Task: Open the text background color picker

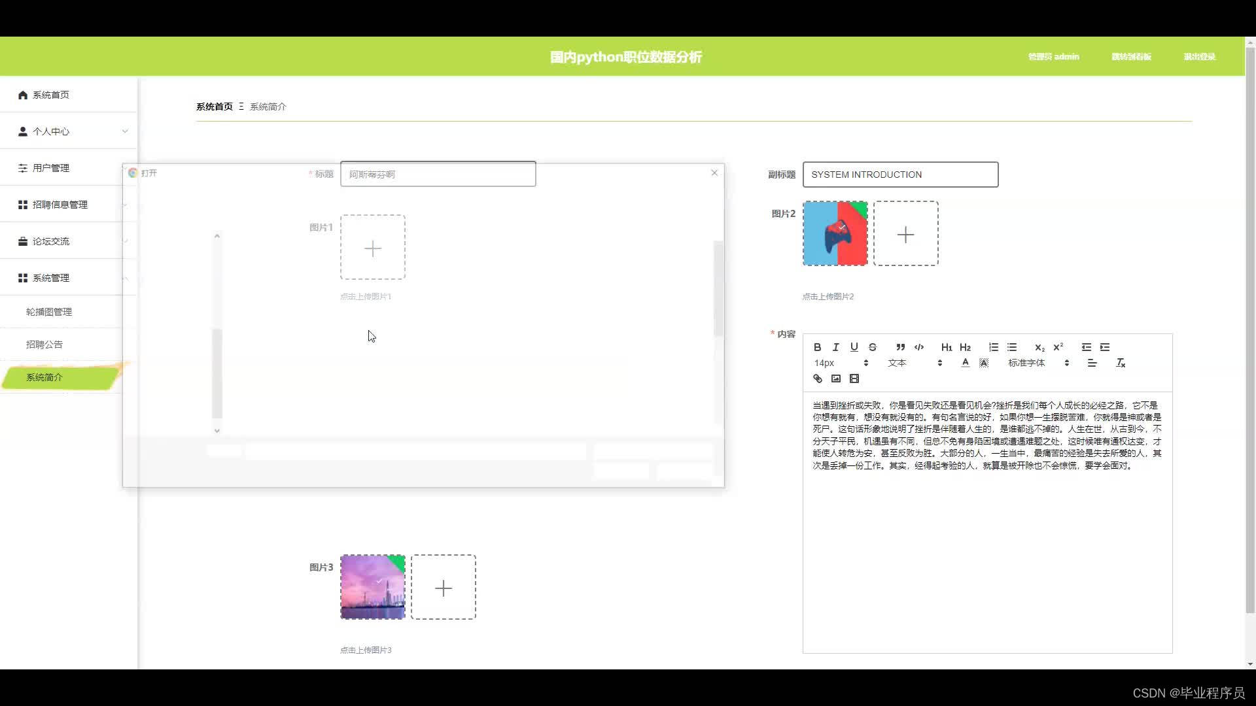Action: [983, 363]
